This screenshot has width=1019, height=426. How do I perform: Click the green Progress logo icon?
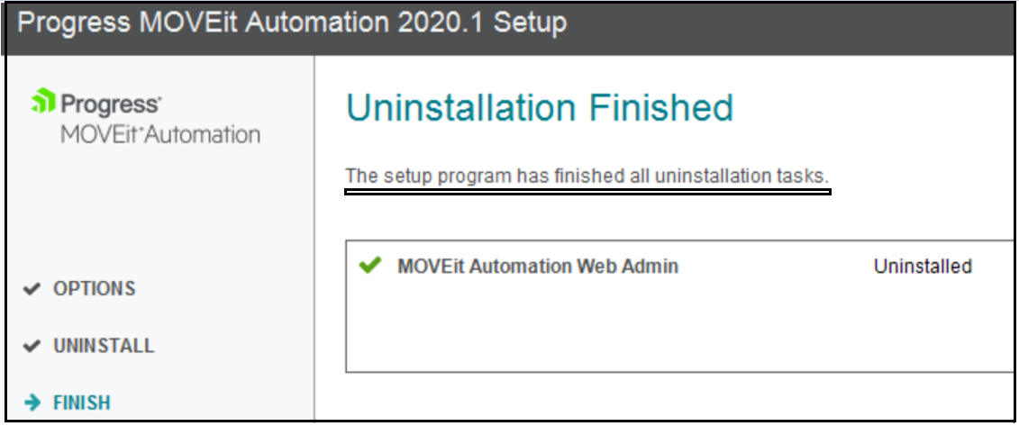click(43, 102)
